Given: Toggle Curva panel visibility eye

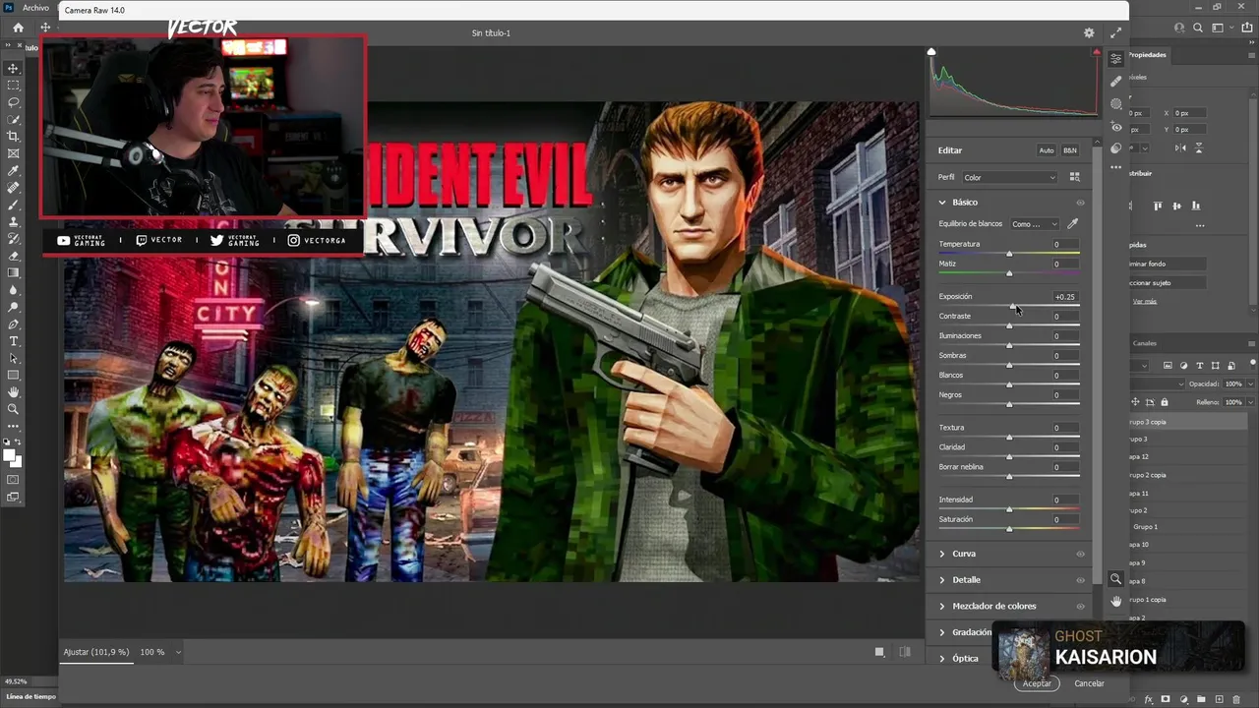Looking at the screenshot, I should click(x=1080, y=554).
